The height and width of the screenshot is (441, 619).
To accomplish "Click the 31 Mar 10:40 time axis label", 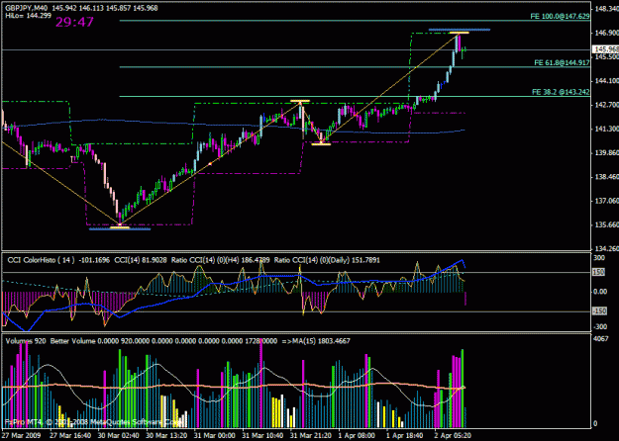I will point(262,436).
